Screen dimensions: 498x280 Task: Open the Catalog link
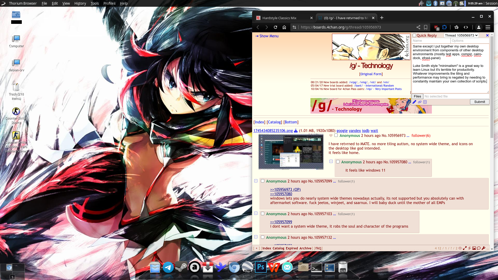274,122
